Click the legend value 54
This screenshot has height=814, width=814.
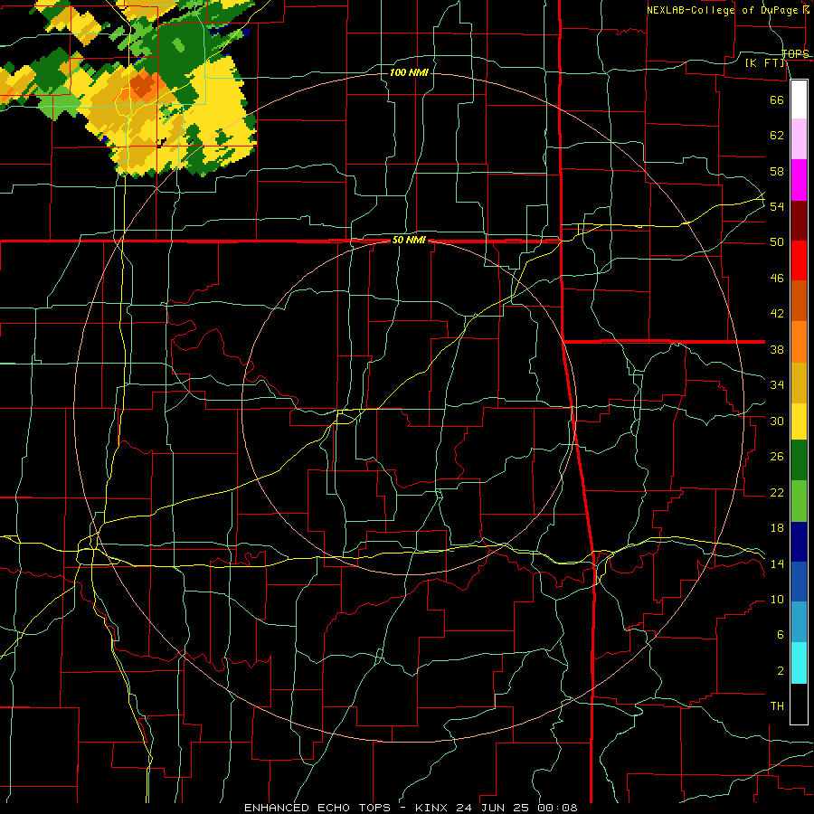pos(777,206)
